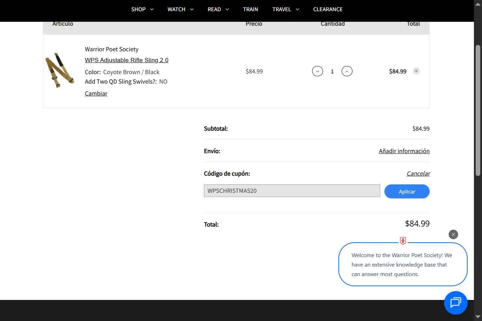Open WPS Adjustable Rifle Sling 2.0 link
482x321 pixels.
click(127, 60)
